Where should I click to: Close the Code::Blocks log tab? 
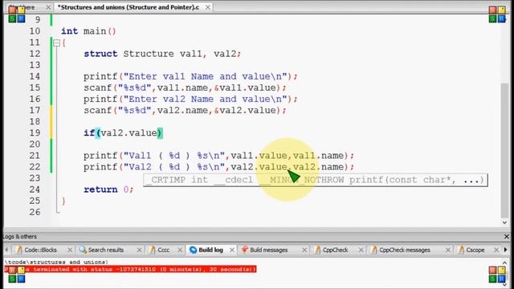click(x=70, y=250)
